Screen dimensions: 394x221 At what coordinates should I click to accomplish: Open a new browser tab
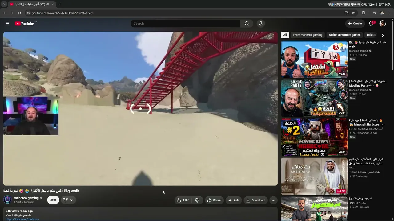click(60, 4)
